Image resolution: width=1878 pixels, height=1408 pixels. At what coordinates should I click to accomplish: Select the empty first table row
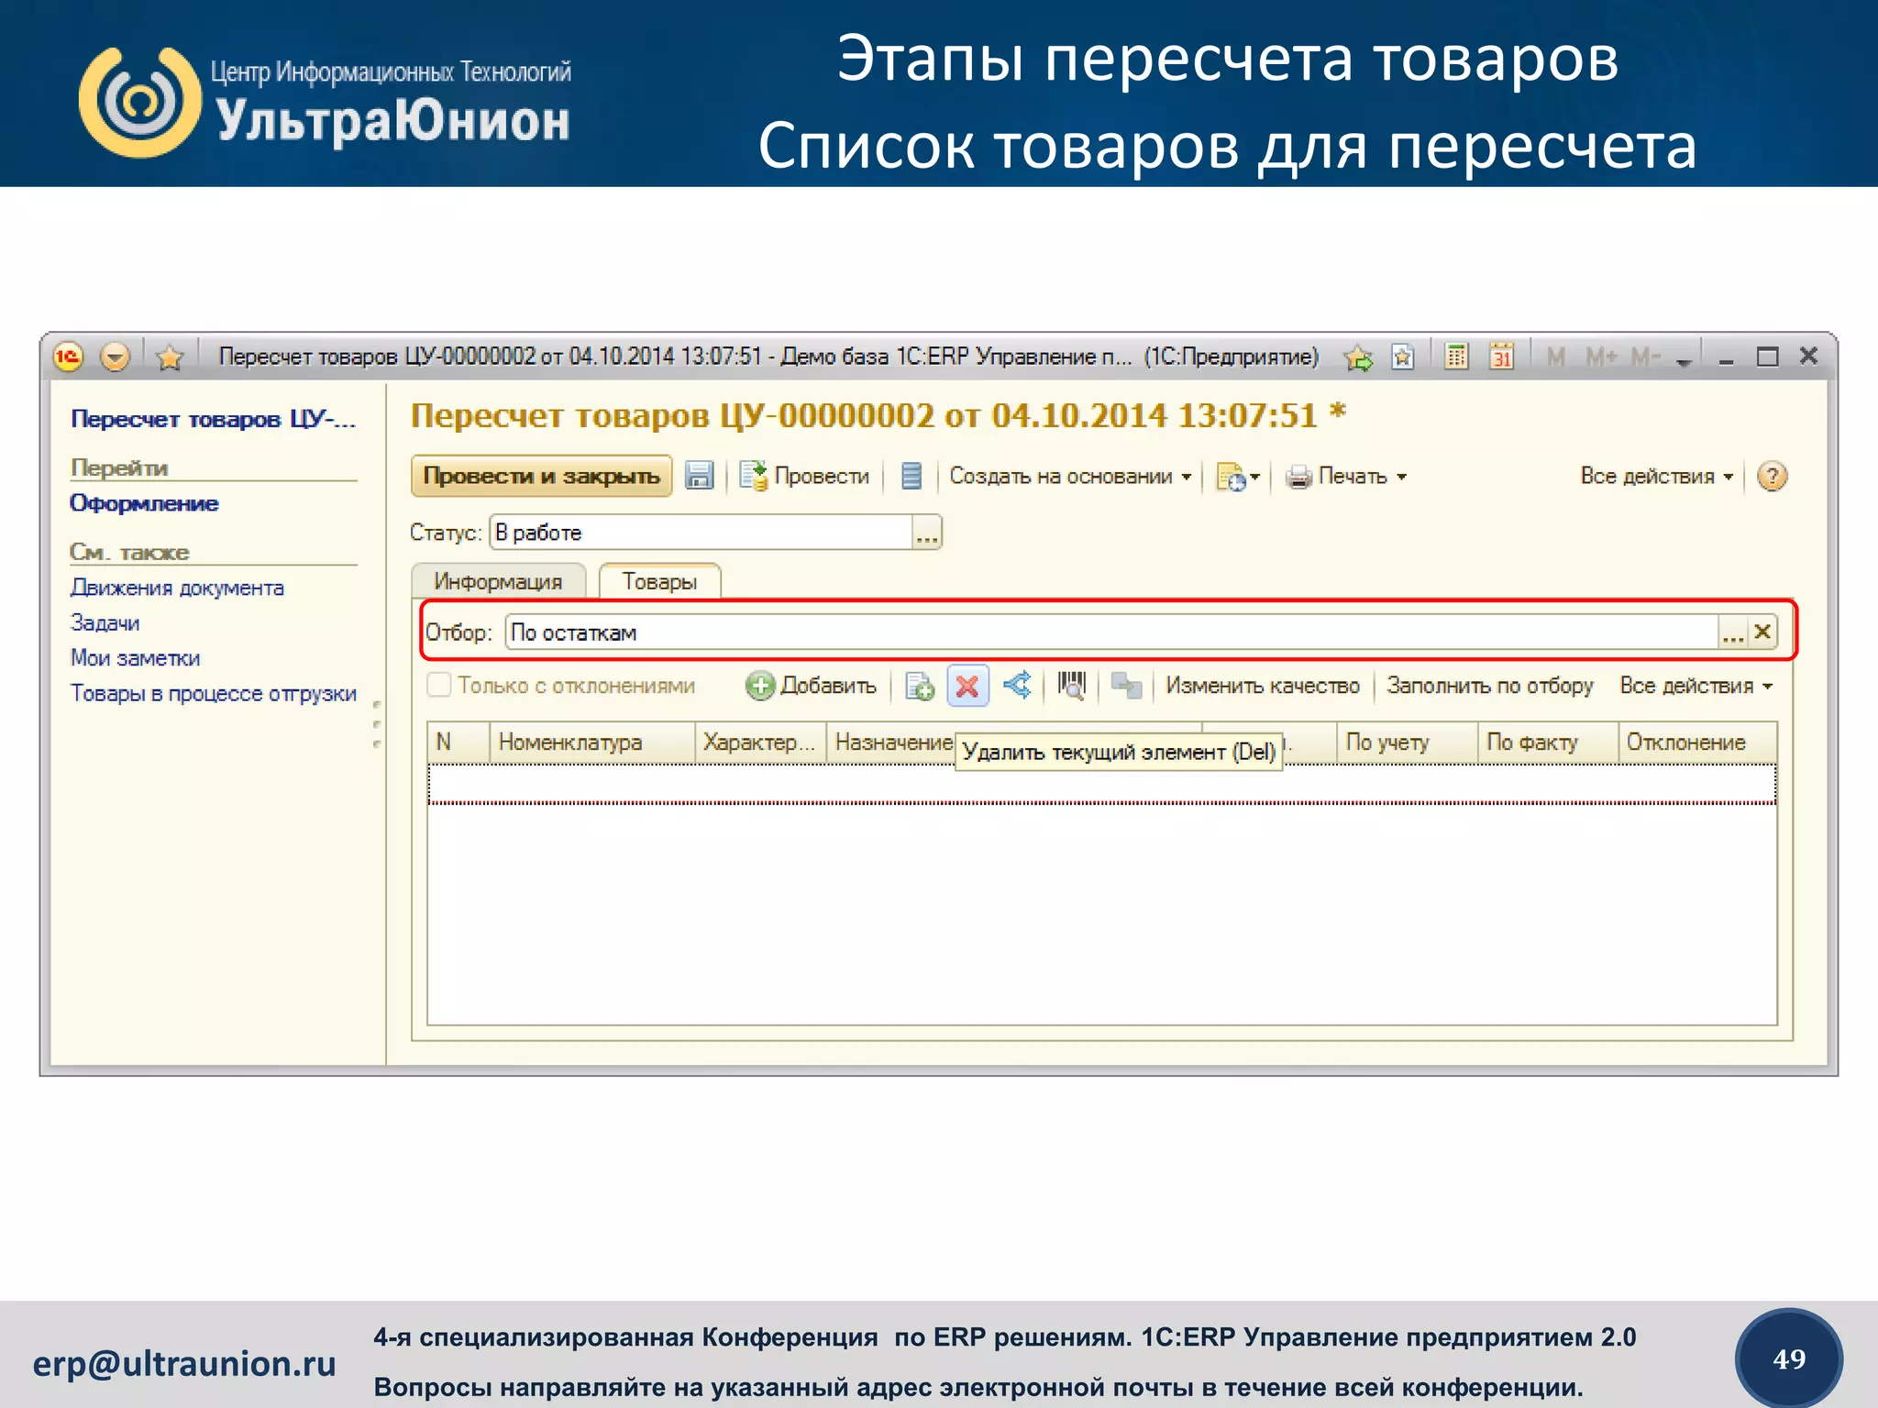tap(1102, 784)
